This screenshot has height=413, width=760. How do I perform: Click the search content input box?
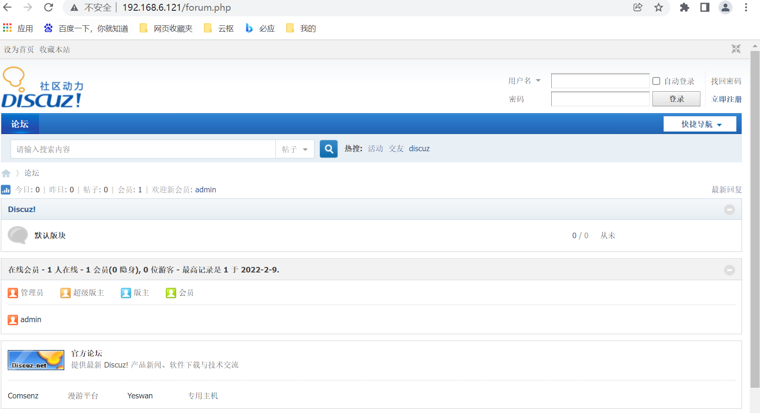(x=143, y=149)
